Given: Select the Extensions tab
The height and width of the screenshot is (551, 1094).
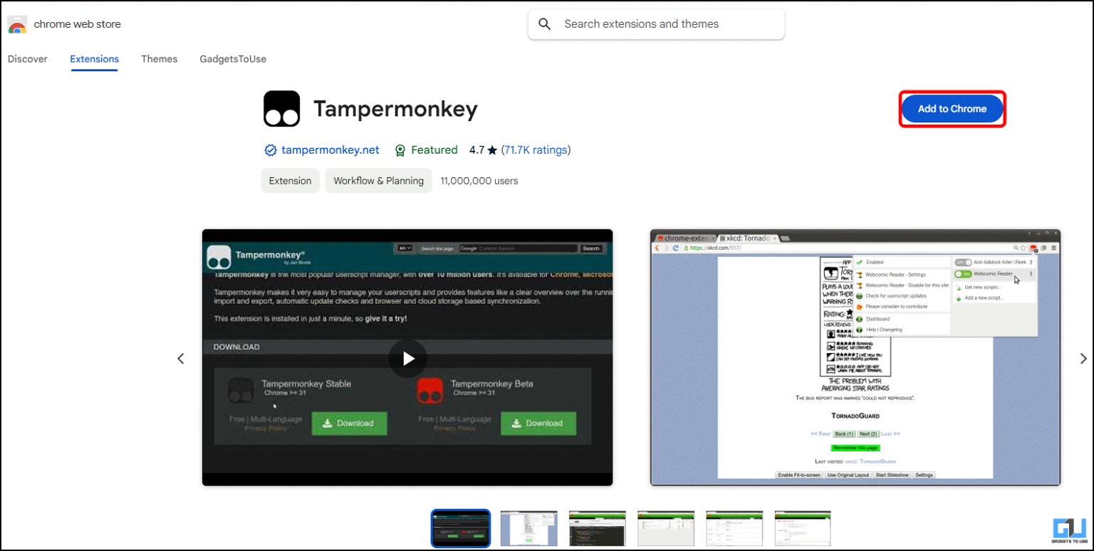Looking at the screenshot, I should click(x=94, y=59).
